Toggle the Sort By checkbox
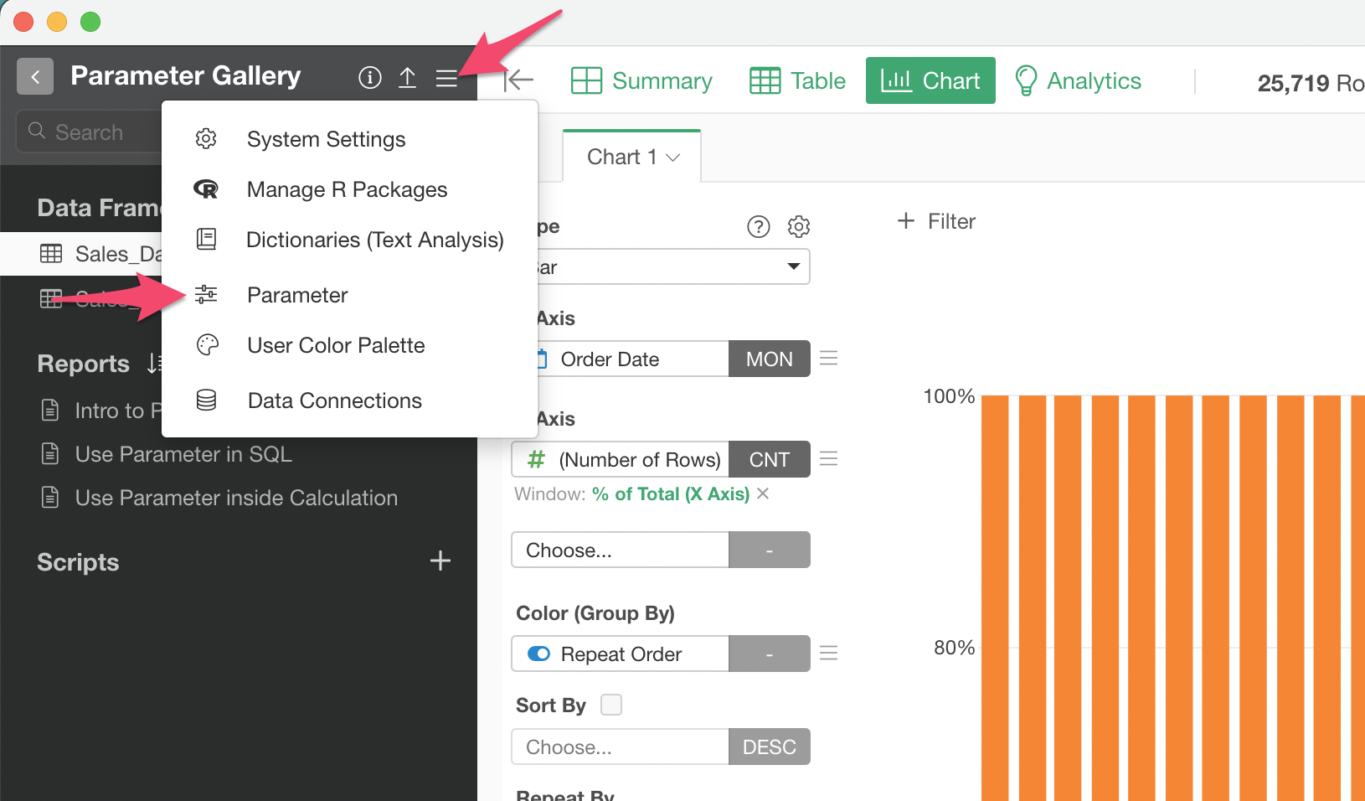 611,705
